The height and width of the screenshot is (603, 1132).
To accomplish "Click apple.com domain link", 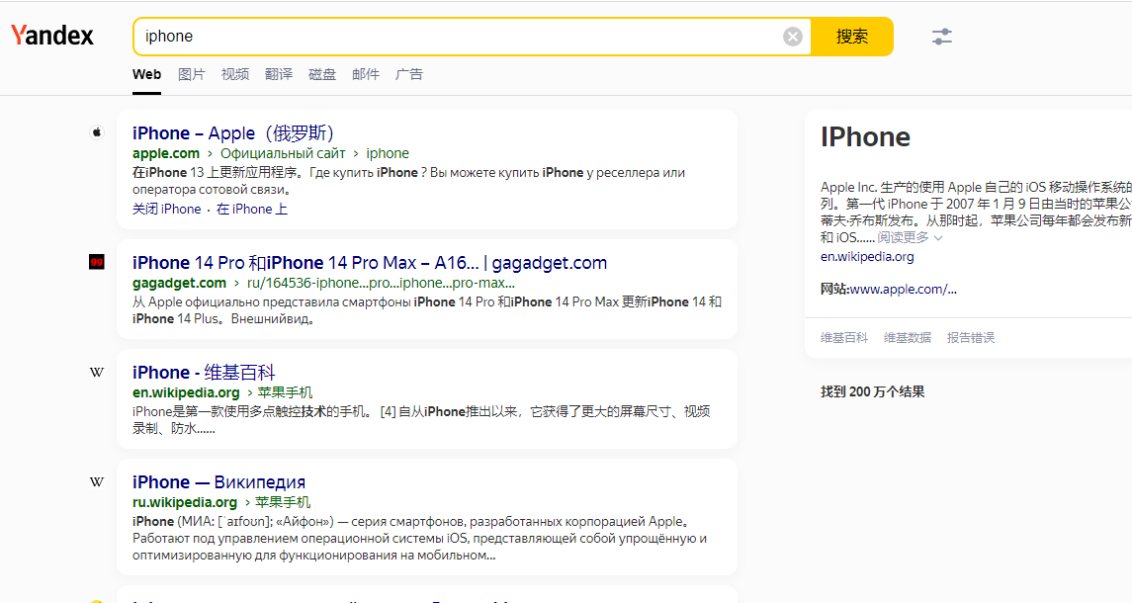I will point(166,153).
